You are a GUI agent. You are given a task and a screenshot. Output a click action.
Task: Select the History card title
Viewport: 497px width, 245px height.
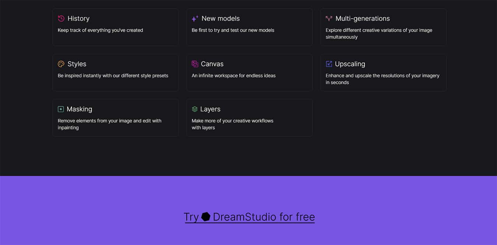pos(78,18)
